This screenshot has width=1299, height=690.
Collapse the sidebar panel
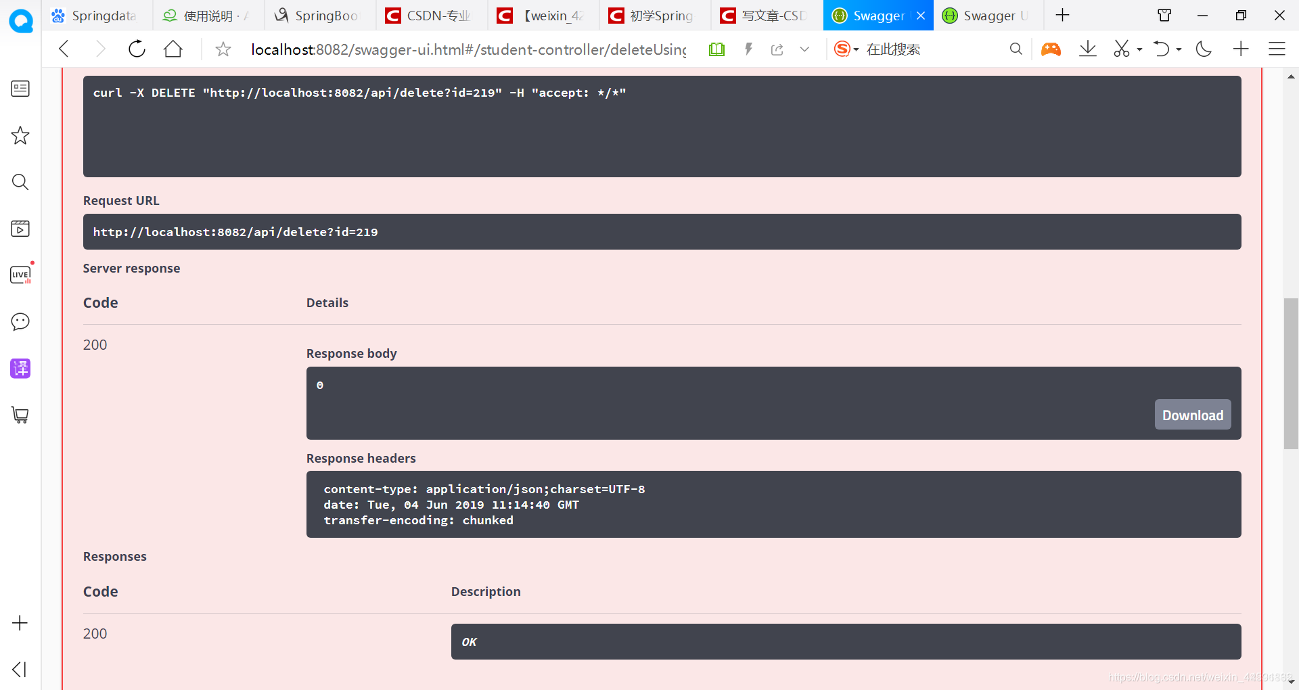pos(20,670)
